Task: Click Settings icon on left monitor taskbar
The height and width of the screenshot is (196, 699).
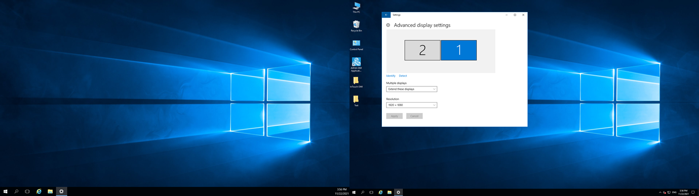Action: point(61,192)
